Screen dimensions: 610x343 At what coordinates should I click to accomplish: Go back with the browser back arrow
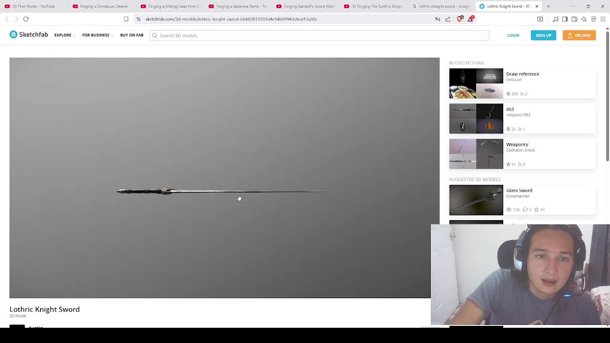(7, 19)
